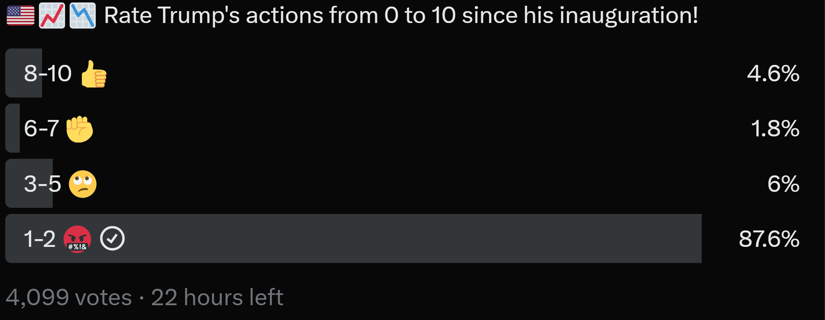The image size is (825, 320).
Task: Click the 6% percentage label
Action: (x=783, y=184)
